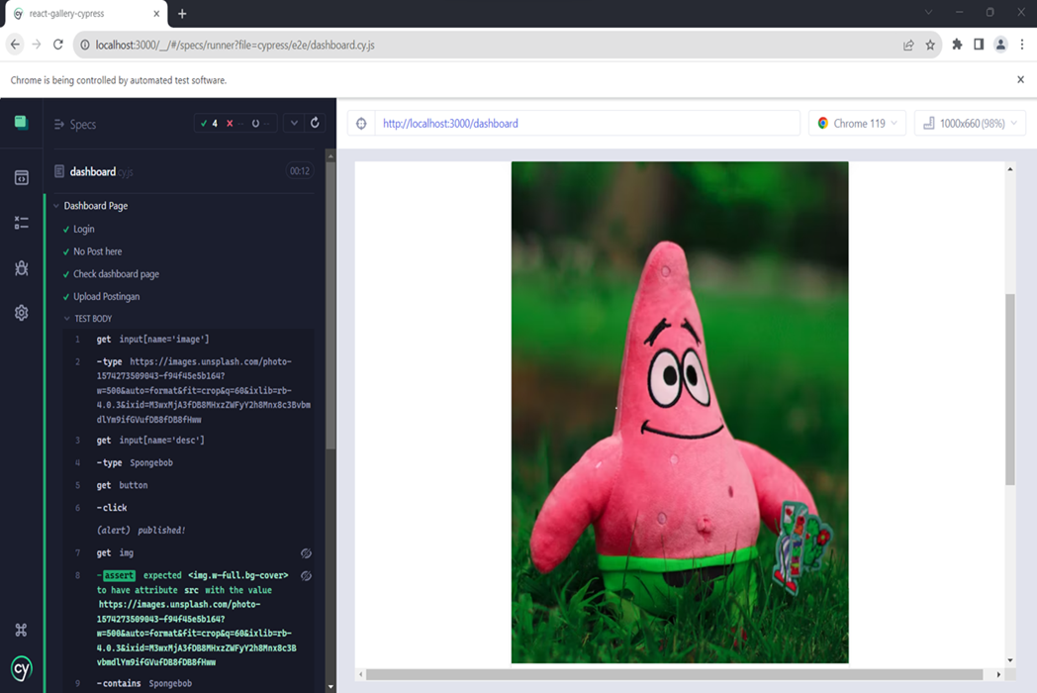Click the pending tests spinner counter
The width and height of the screenshot is (1037, 693).
[260, 123]
